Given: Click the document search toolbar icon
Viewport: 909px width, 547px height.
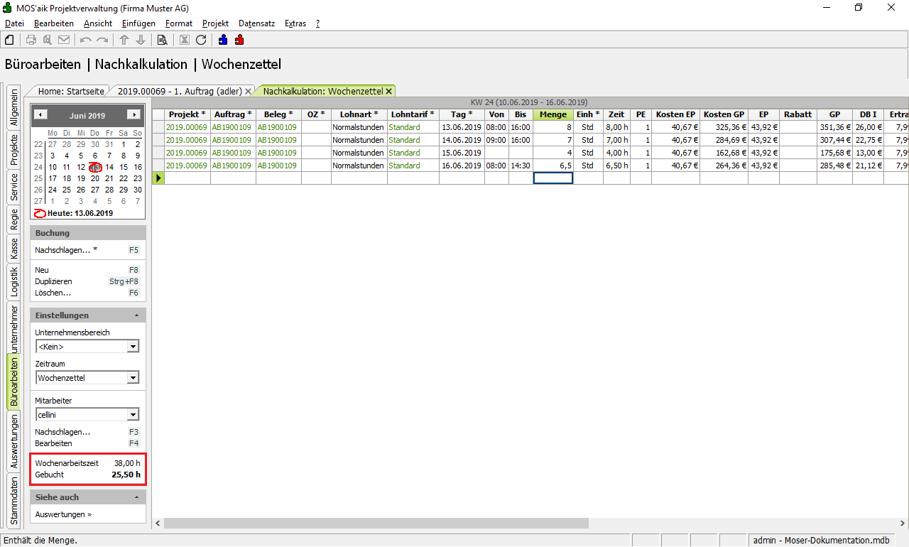Looking at the screenshot, I should [162, 40].
